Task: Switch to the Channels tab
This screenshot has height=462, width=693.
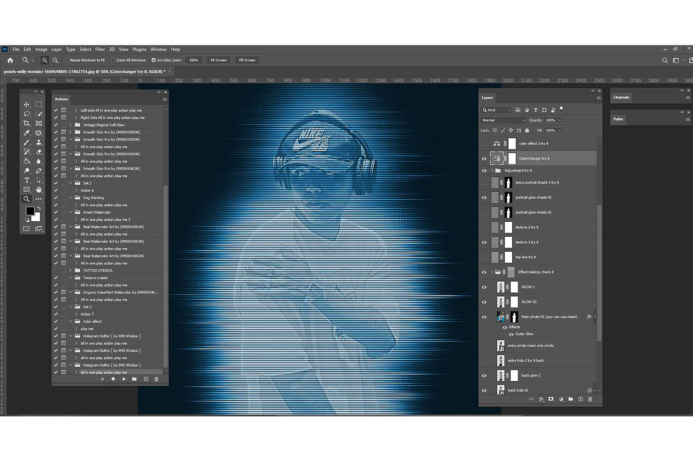Action: click(621, 98)
